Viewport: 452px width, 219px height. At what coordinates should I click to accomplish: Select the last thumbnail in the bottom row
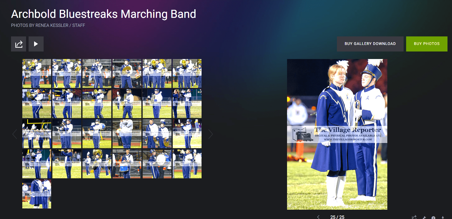pos(37,194)
